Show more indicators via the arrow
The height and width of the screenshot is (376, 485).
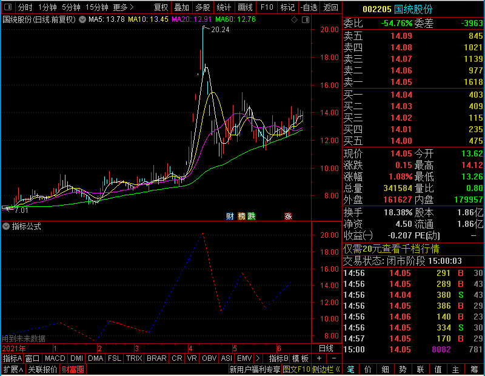coord(258,358)
